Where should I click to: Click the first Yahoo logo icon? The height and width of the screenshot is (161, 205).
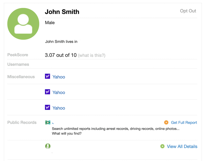[x=48, y=76]
